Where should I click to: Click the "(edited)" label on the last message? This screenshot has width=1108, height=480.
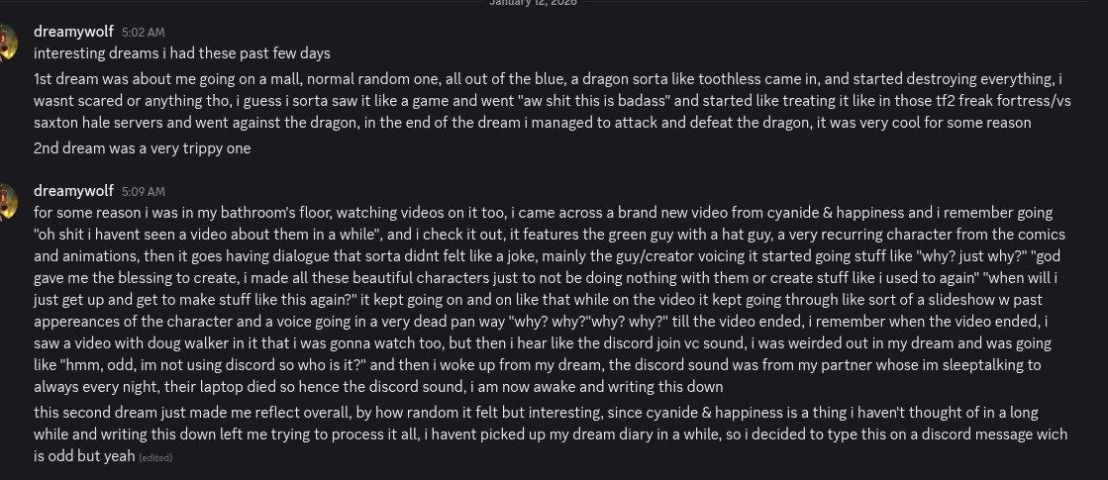click(156, 457)
